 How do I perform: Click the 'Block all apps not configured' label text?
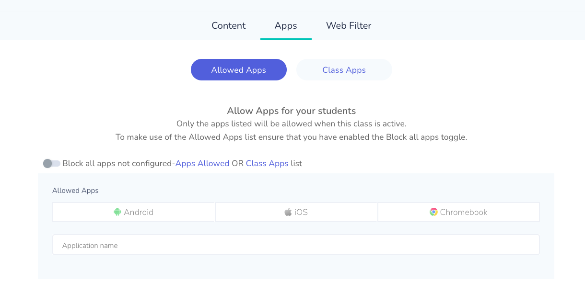[x=117, y=163]
